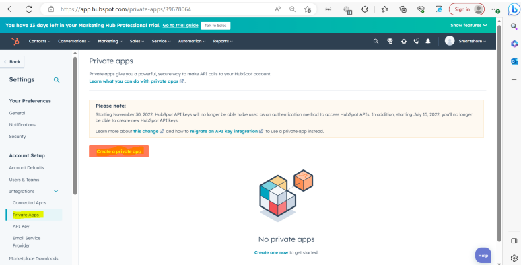Viewport: 521px width, 265px height.
Task: Open the Help chat button
Action: pos(483,256)
